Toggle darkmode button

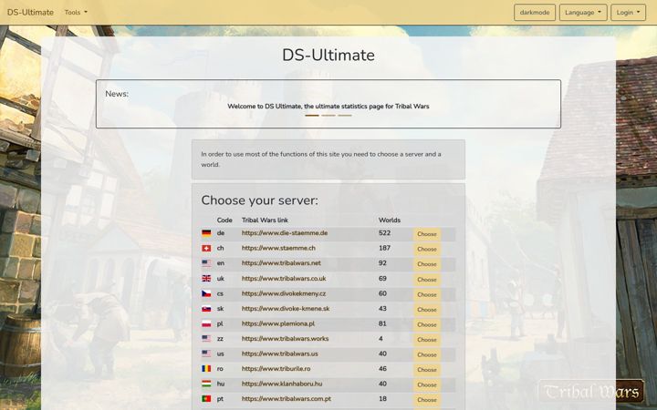(x=535, y=13)
